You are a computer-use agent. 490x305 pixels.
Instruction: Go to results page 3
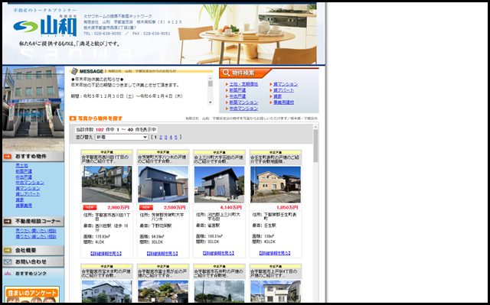[166, 138]
